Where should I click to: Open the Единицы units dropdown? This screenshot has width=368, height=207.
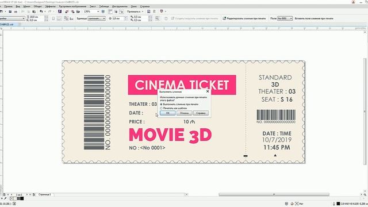[97, 18]
